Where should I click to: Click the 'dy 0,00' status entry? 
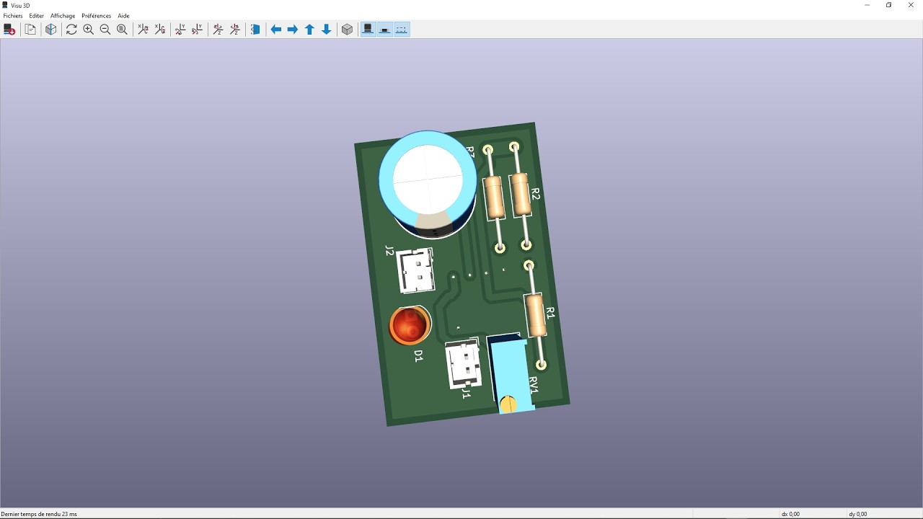pos(857,514)
